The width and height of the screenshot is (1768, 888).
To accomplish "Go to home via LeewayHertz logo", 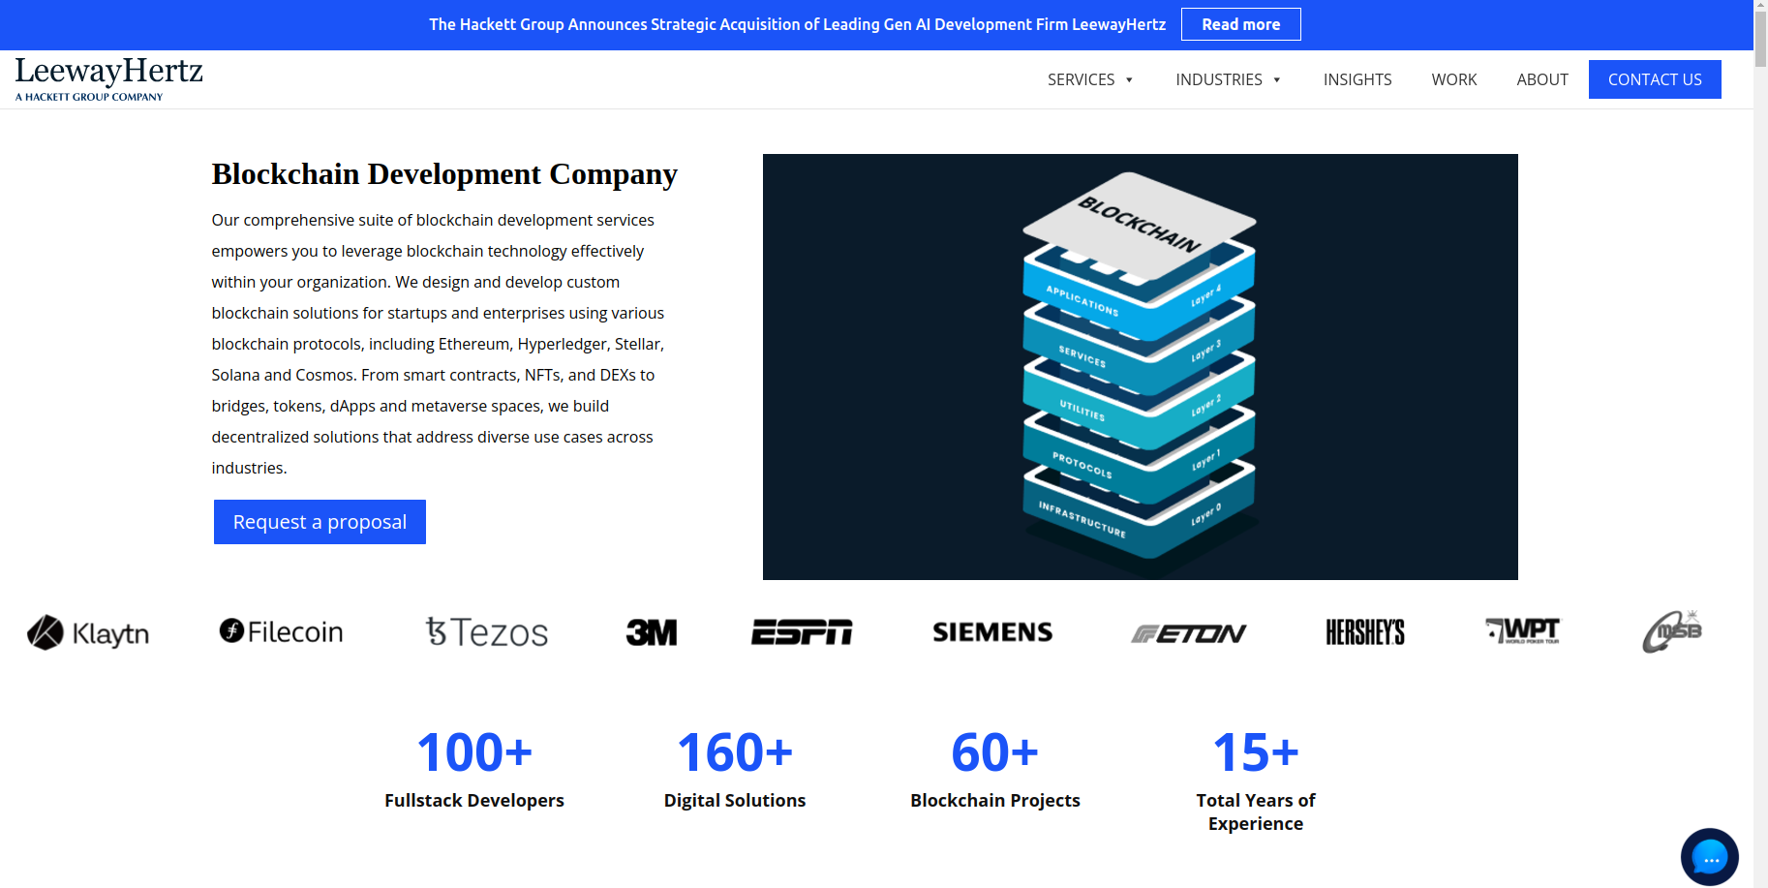I will [x=108, y=78].
